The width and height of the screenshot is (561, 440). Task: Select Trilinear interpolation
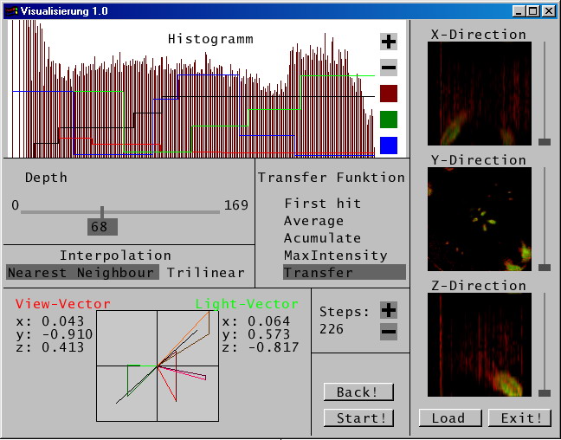coord(206,273)
